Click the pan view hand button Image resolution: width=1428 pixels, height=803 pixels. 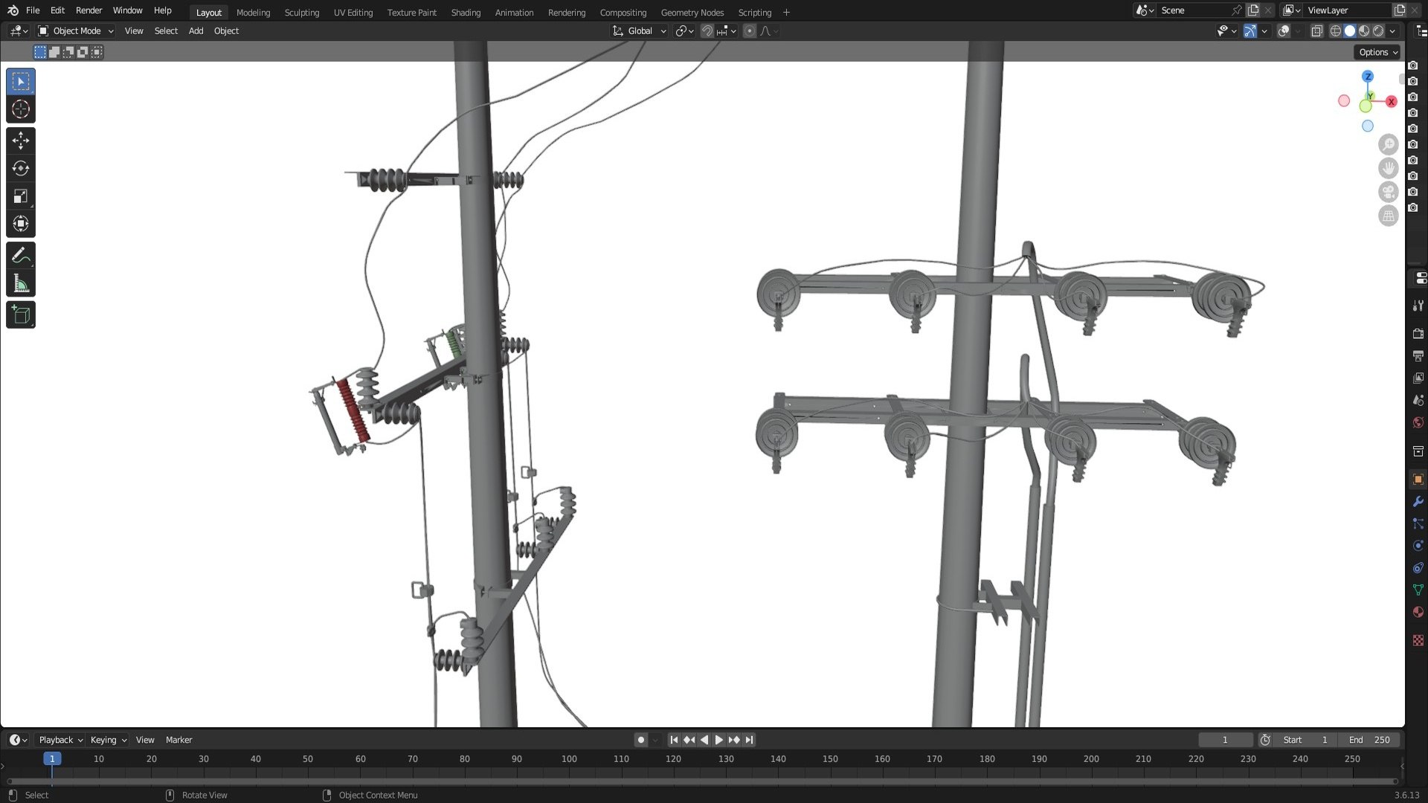pyautogui.click(x=1388, y=168)
